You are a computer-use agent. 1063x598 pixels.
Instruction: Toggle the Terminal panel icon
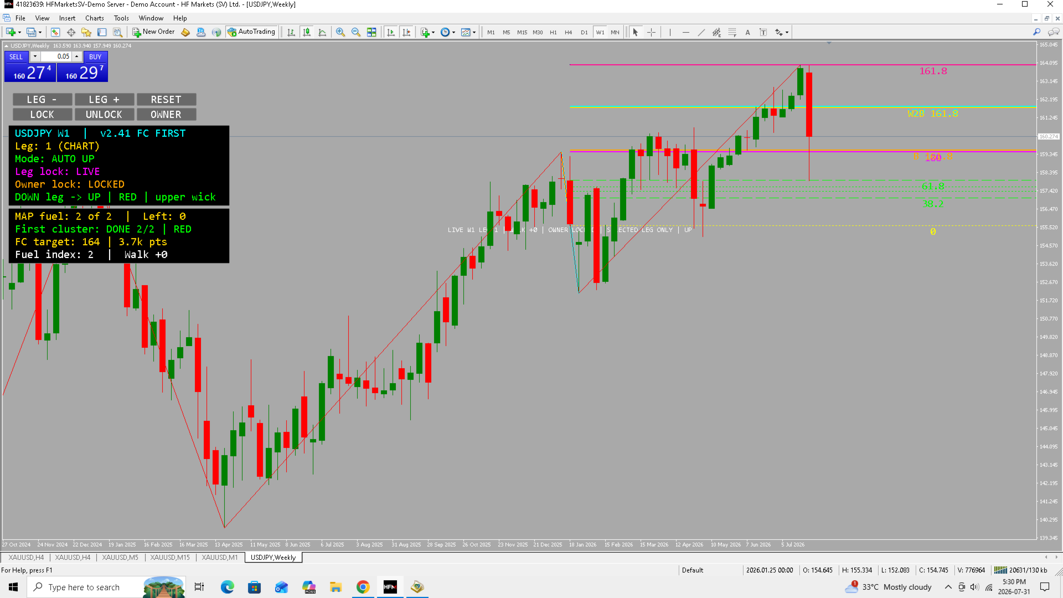click(x=102, y=32)
